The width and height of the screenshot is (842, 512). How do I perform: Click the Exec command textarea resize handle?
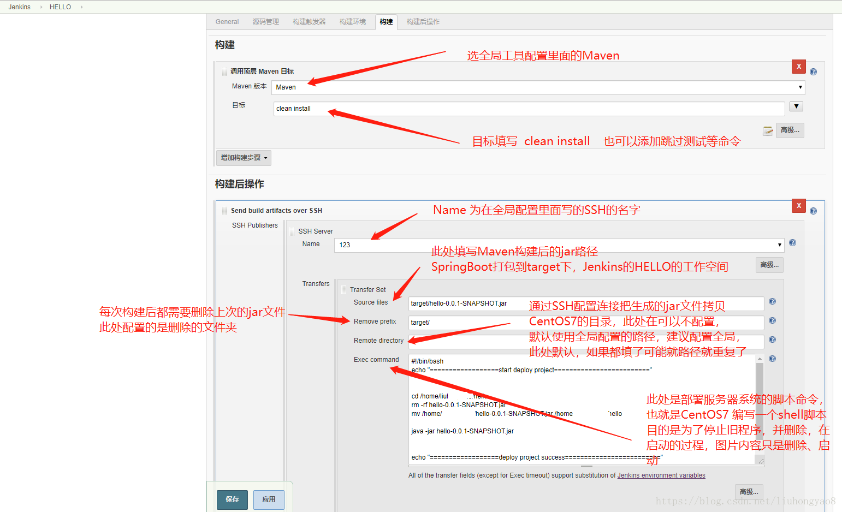[x=761, y=461]
